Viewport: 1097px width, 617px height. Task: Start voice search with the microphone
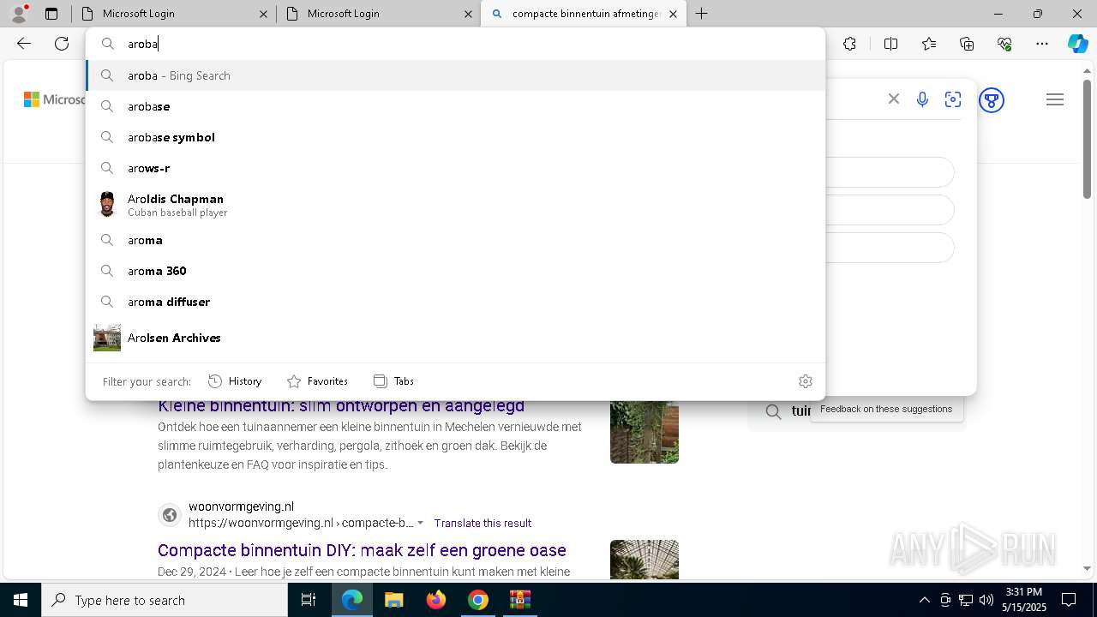click(922, 99)
